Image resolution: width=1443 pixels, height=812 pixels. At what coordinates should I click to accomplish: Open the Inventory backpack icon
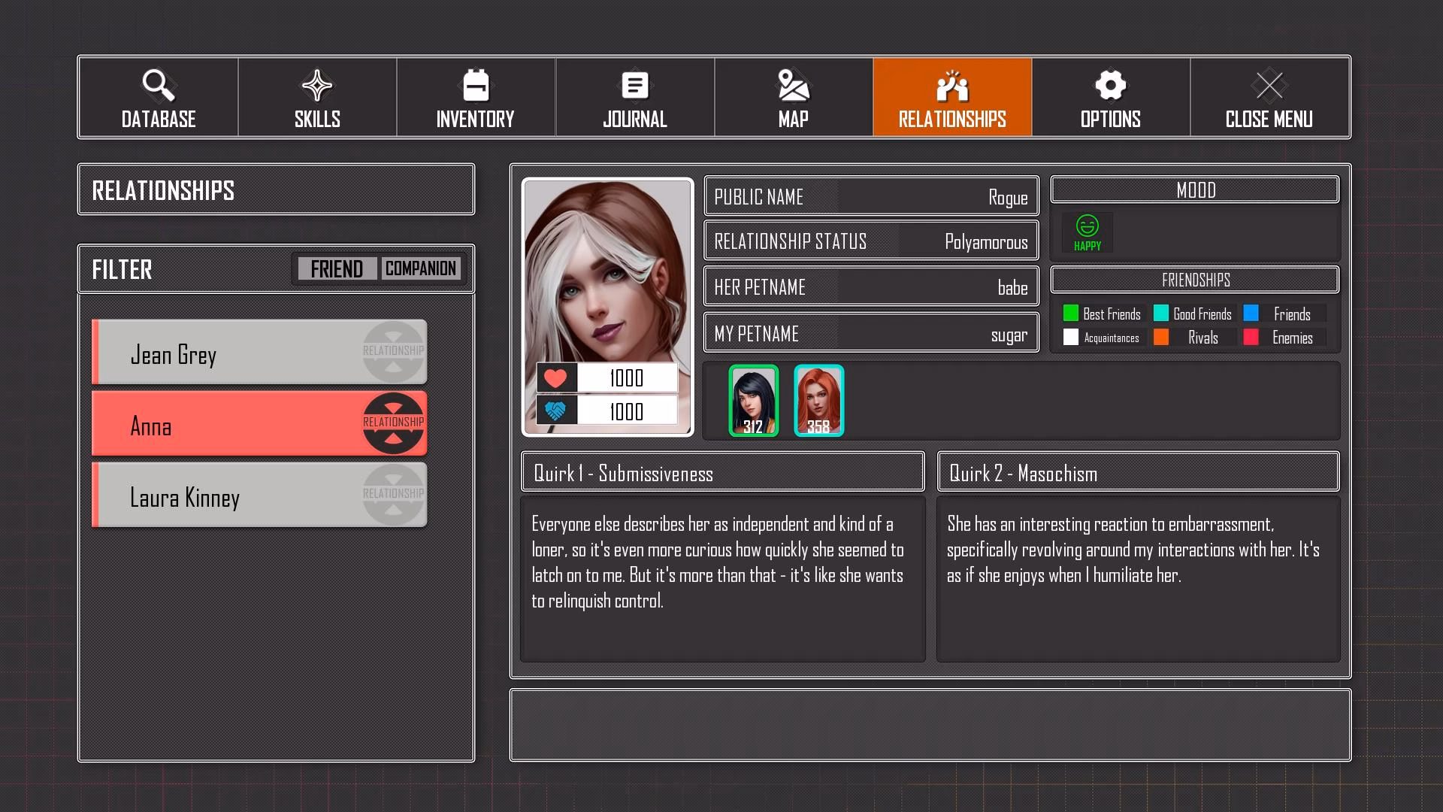coord(476,86)
